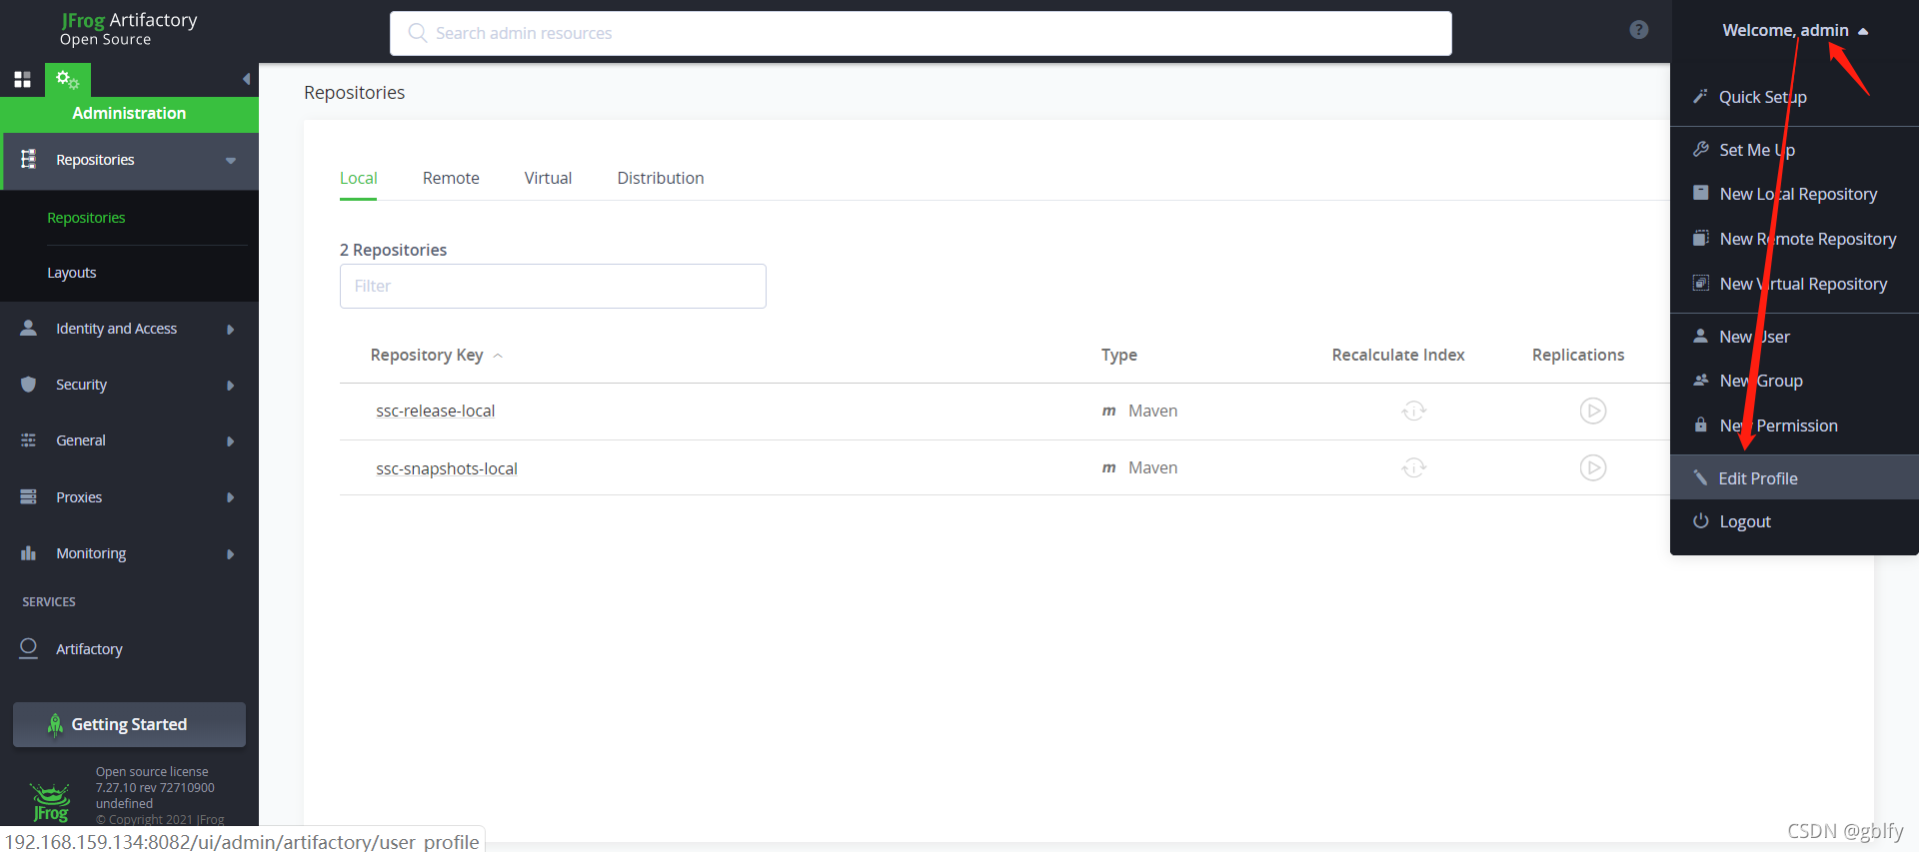Focus the Search admin resources field

tap(921, 33)
